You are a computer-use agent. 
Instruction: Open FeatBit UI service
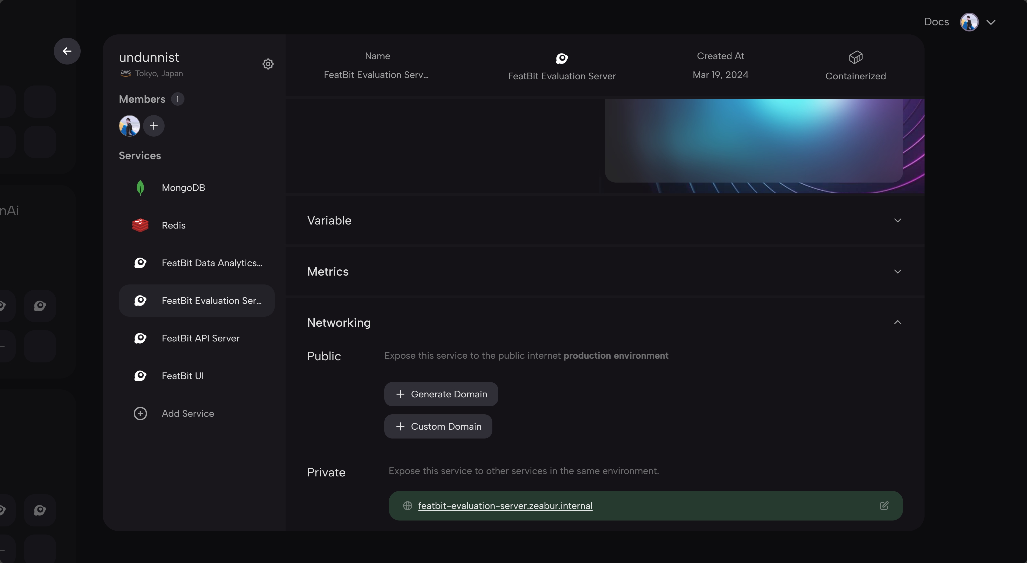tap(197, 376)
